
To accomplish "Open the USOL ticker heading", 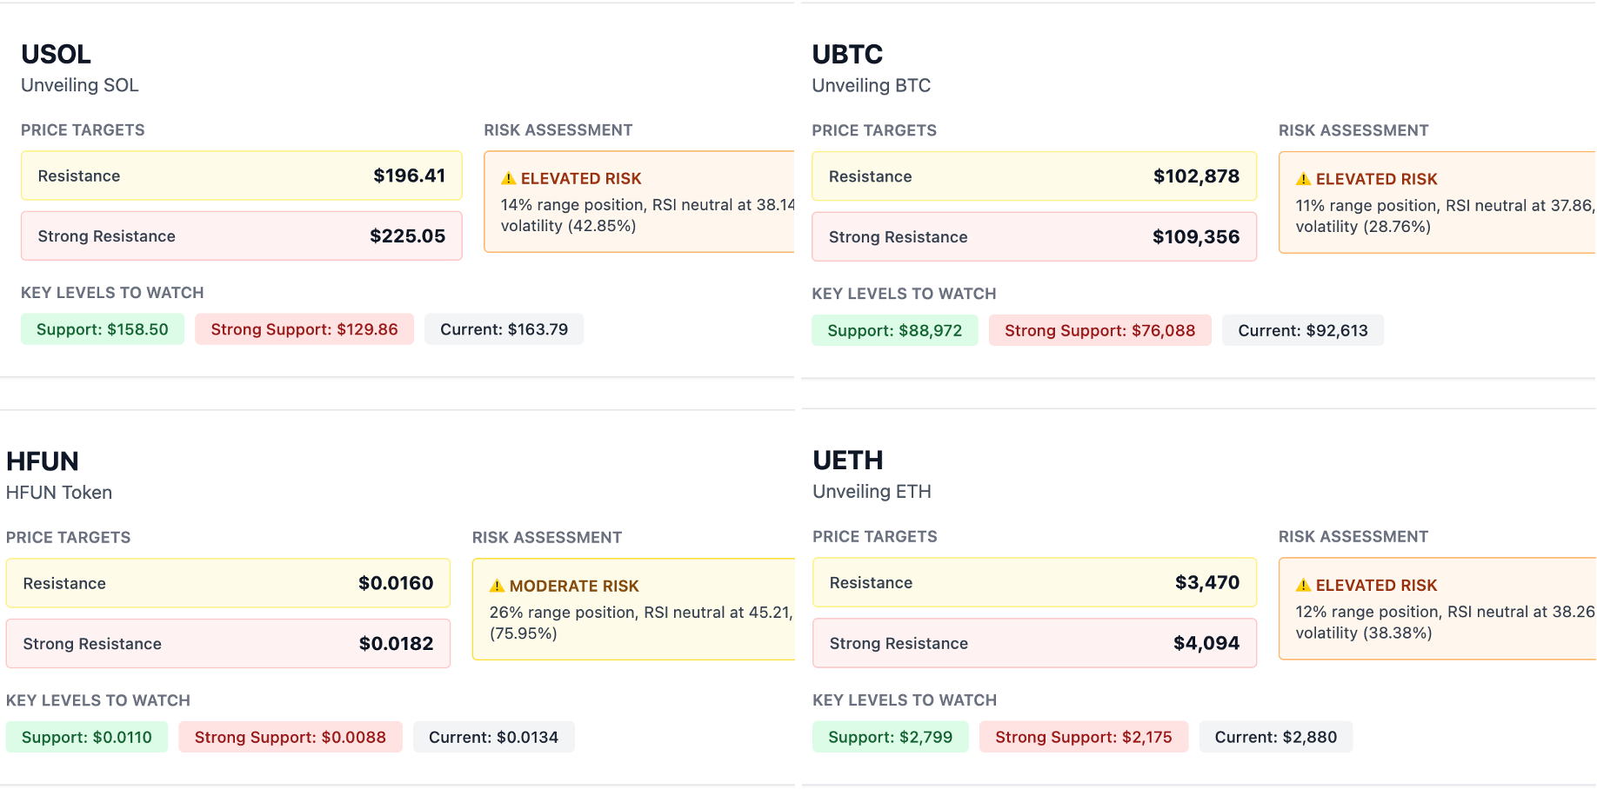I will [56, 54].
